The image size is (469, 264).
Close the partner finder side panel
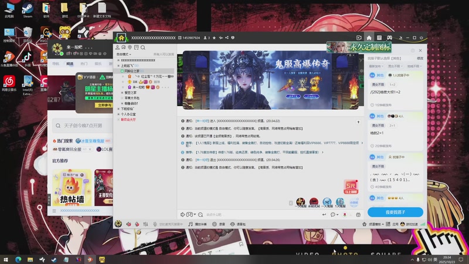[420, 50]
